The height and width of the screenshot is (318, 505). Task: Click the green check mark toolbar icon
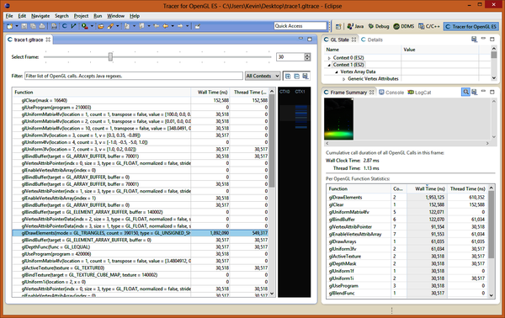coord(73,26)
